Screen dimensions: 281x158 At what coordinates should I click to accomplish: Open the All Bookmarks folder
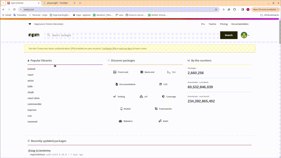[x=269, y=15]
